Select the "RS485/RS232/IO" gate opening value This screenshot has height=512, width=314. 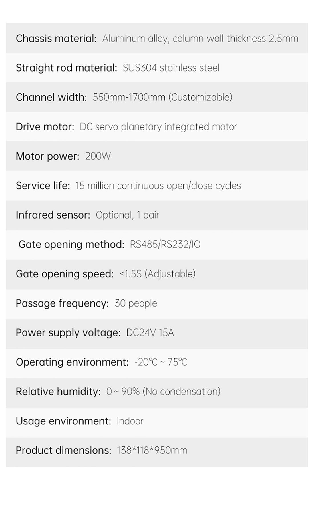[165, 244]
